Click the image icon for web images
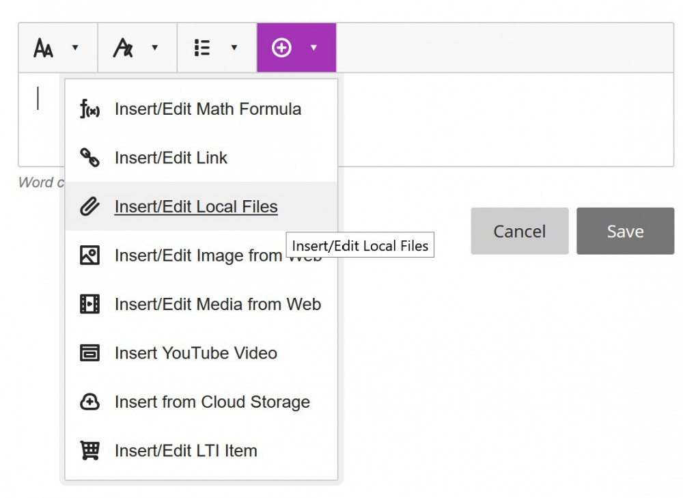Viewport: 683px width, 498px height. click(88, 255)
